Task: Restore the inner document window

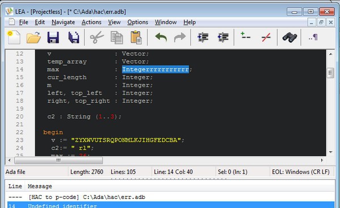Action: click(321, 22)
